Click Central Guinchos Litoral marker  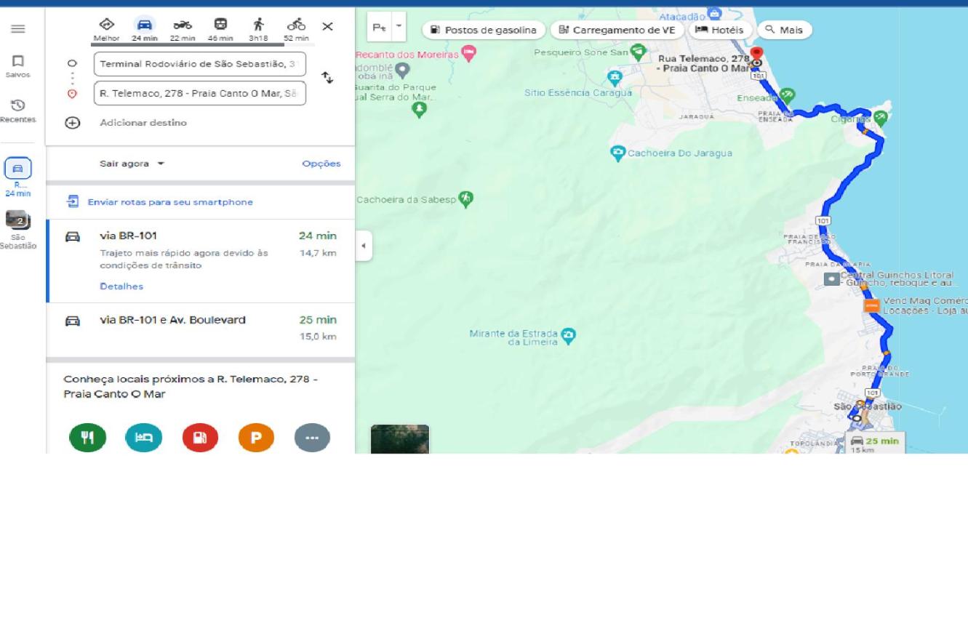pos(831,278)
